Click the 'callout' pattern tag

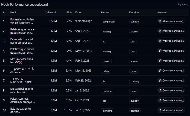point(106,71)
